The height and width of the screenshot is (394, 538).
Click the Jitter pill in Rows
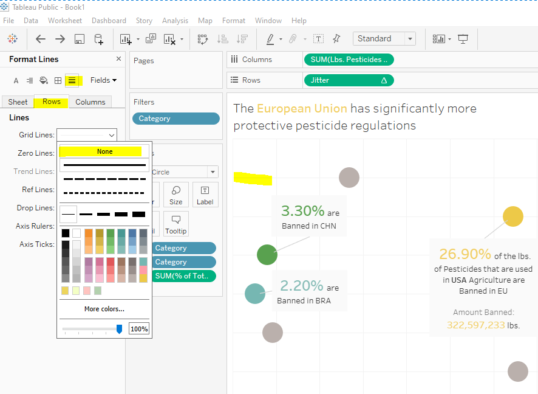tap(349, 80)
